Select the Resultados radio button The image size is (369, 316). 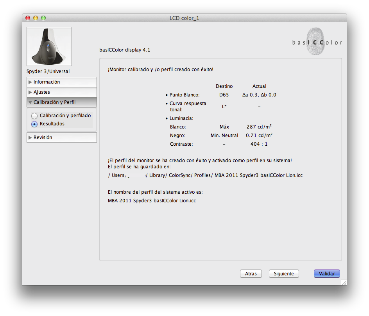click(x=34, y=124)
